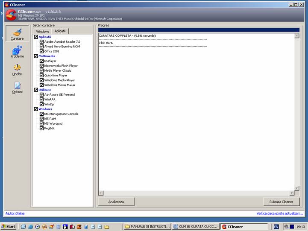Screen dimensions: 308x231
Task: Click the EN language indicator in tray
Action: [x=276, y=226]
